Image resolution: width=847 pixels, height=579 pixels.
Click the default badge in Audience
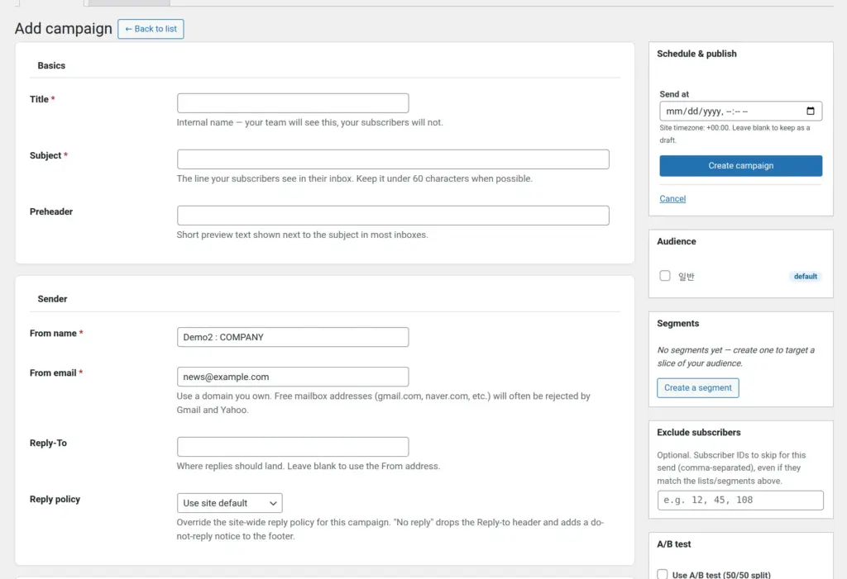806,276
